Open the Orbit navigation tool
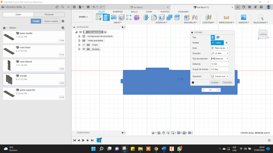 pyautogui.click(x=153, y=133)
